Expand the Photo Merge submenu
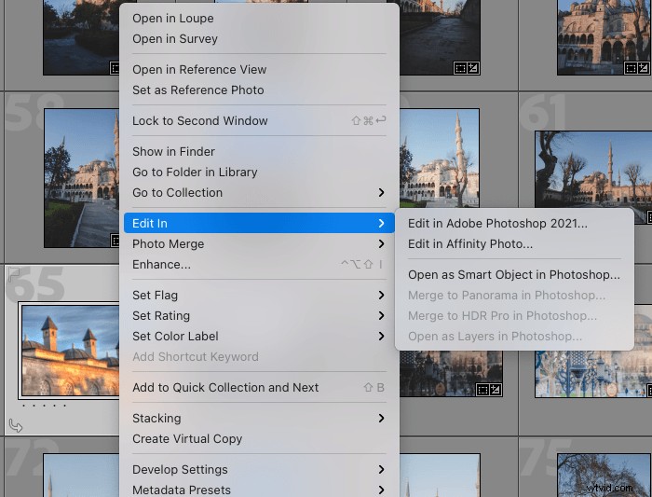 coord(259,243)
